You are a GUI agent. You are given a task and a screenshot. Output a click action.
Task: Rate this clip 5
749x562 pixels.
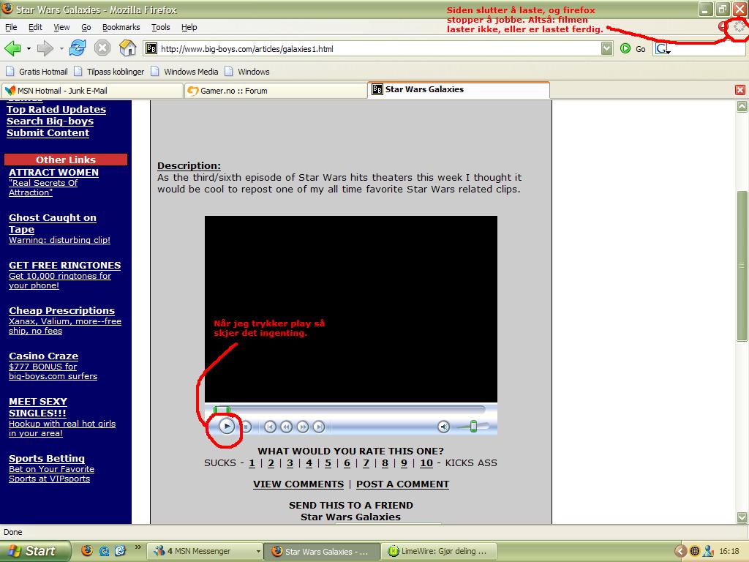point(328,462)
